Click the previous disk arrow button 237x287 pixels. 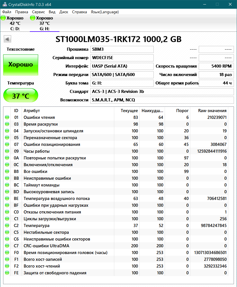tap(8, 39)
